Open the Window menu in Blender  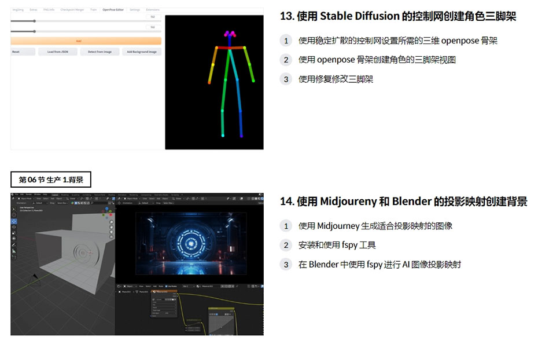click(x=37, y=195)
